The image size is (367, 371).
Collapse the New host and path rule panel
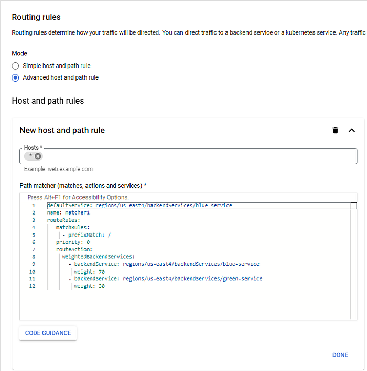point(352,130)
